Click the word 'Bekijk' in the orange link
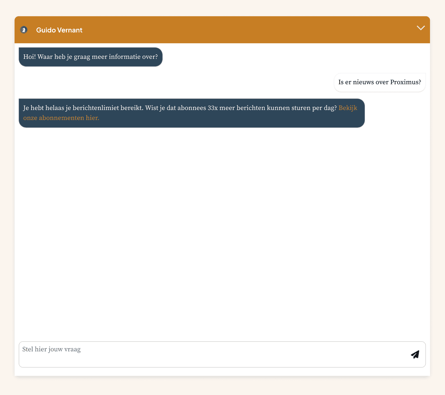Viewport: 445px width, 395px height. [x=348, y=108]
